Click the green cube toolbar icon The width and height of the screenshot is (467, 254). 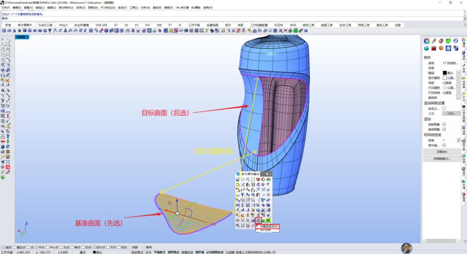click(295, 31)
